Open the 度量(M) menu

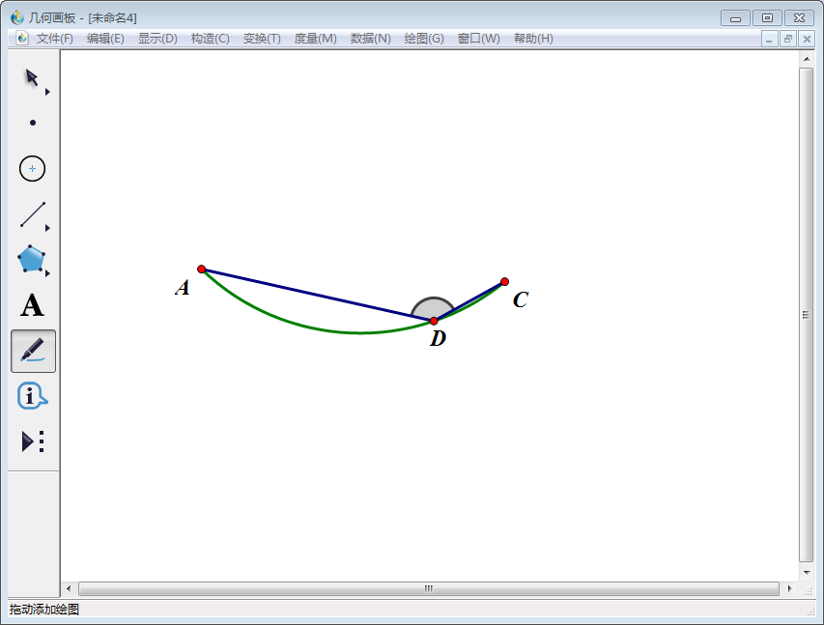315,39
